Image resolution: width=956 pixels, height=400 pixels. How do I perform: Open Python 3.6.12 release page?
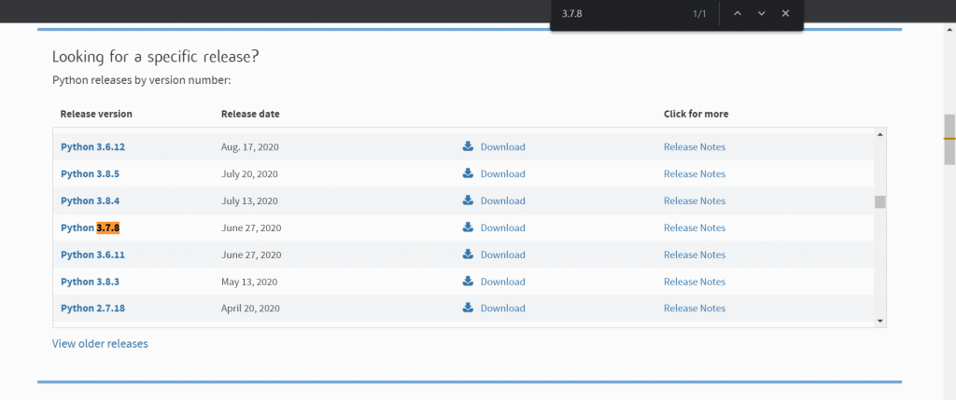click(92, 146)
